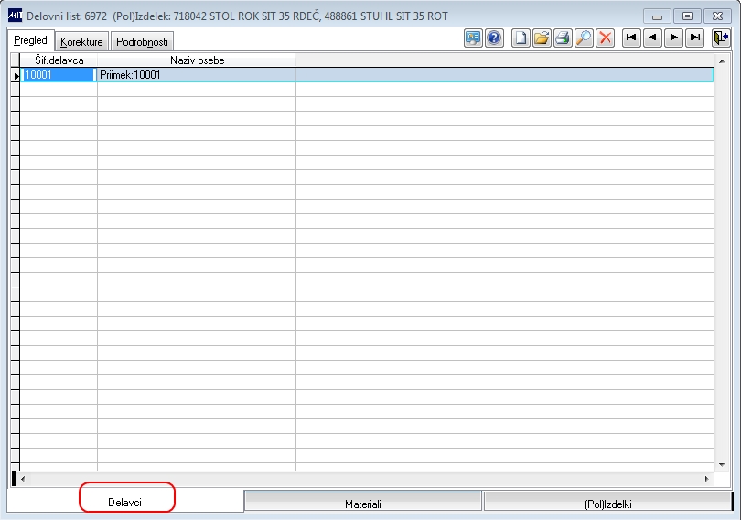Switch to the Korekture tab
The height and width of the screenshot is (520, 741).
click(x=81, y=41)
